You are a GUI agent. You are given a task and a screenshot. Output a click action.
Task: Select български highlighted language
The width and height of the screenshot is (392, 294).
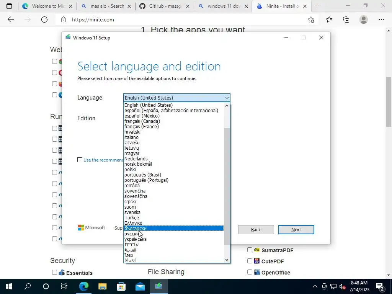point(174,228)
